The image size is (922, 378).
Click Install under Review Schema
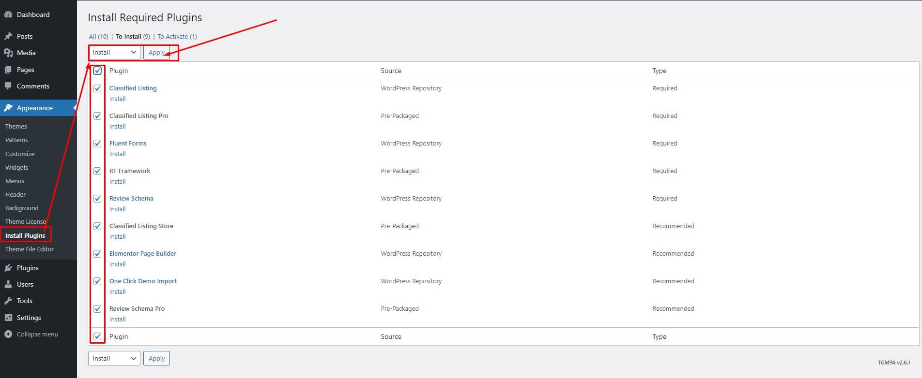pos(118,209)
